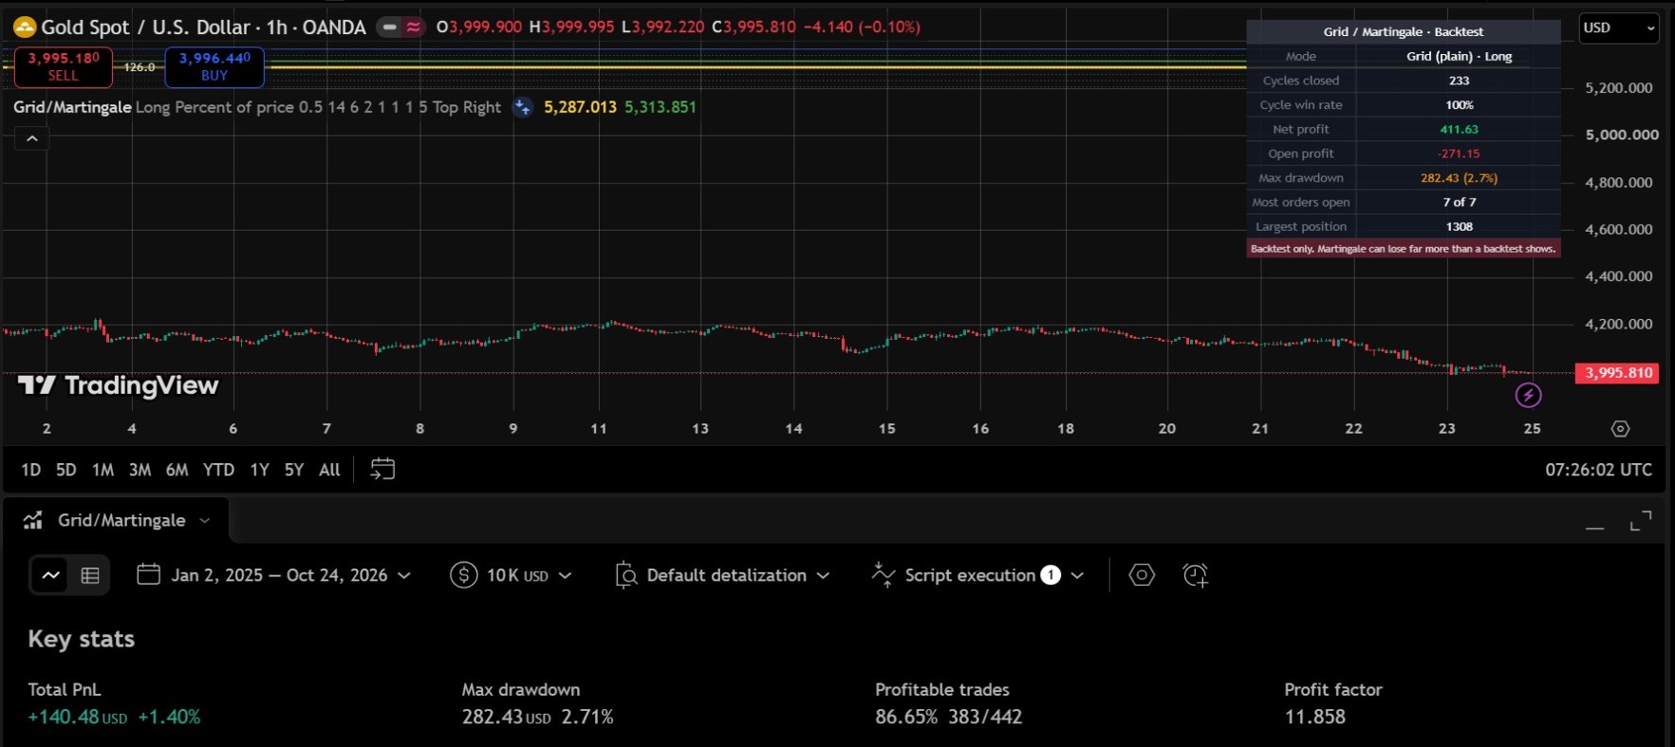Open strategy settings hexagon icon
Screen dimensions: 1675x747
1142,575
